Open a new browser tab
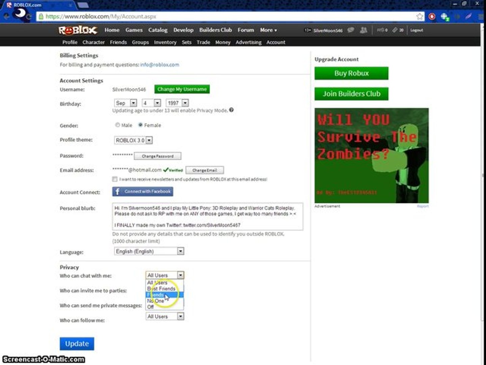486x365 pixels. [83, 5]
